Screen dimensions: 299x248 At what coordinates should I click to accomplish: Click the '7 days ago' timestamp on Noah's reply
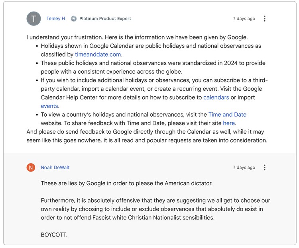tap(244, 168)
